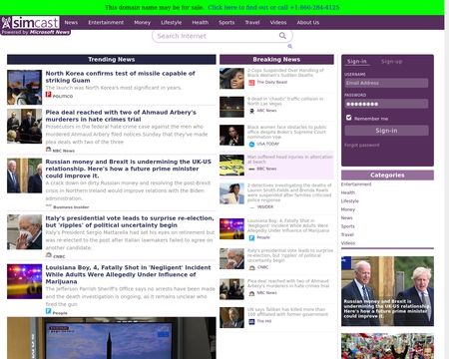Open the Biden and Johnson sidebar thumbnail
449x359 pixels.
(387, 291)
